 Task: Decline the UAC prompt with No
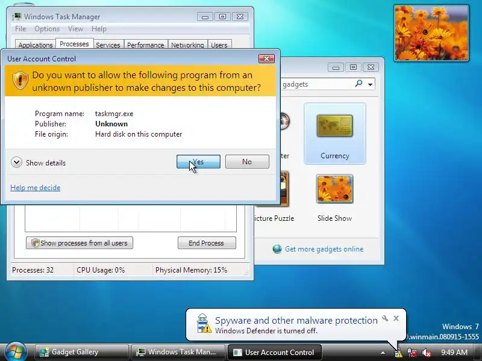click(247, 162)
